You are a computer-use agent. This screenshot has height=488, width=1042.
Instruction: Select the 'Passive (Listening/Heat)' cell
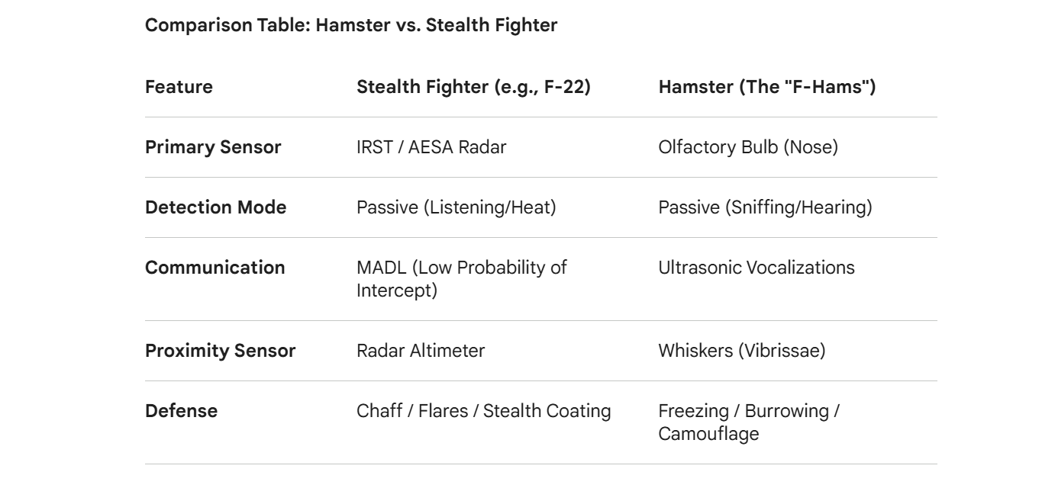coord(456,207)
